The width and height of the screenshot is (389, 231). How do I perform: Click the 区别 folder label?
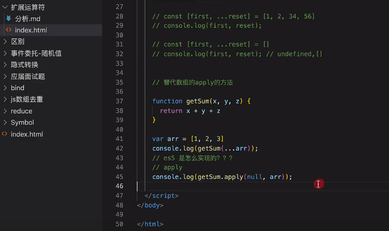17,42
